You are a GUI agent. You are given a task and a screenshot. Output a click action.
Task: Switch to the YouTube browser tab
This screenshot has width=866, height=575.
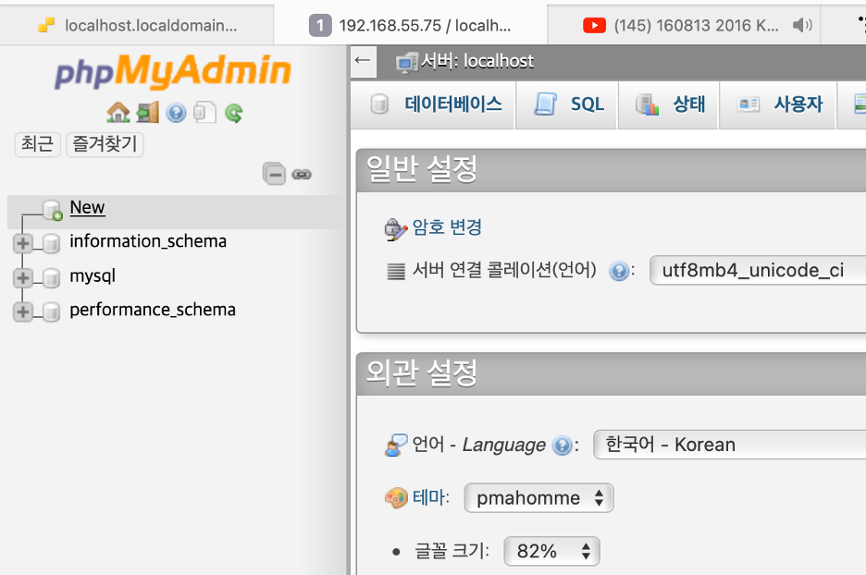click(x=684, y=25)
